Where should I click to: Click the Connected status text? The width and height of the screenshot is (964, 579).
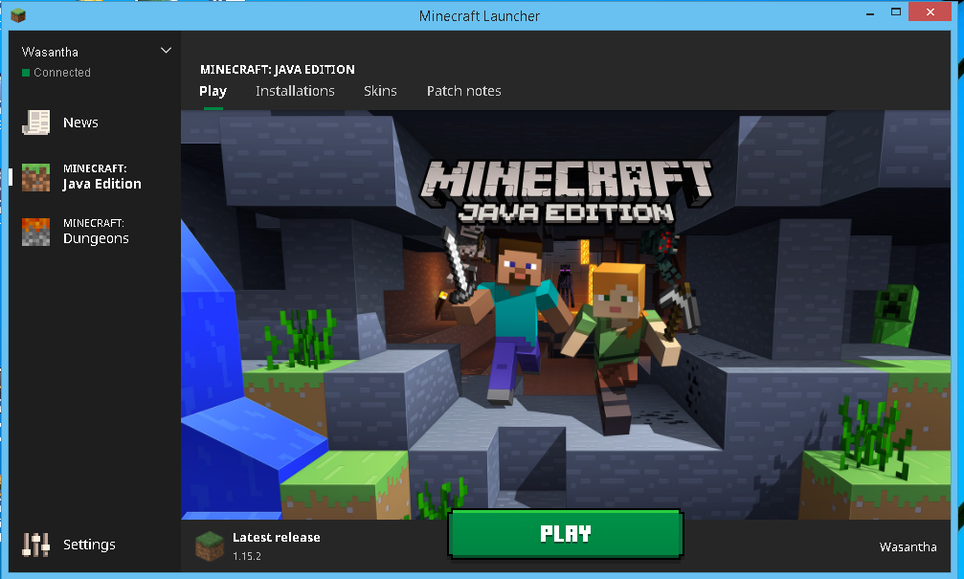pyautogui.click(x=62, y=73)
